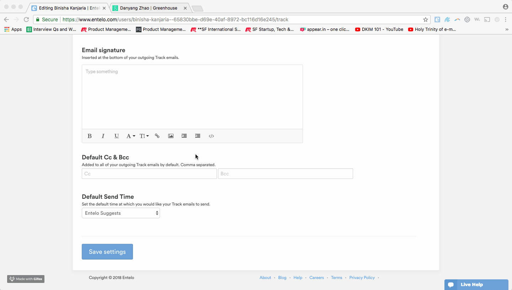View the Privacy Policy footer link
This screenshot has height=290, width=512.
pyautogui.click(x=362, y=278)
